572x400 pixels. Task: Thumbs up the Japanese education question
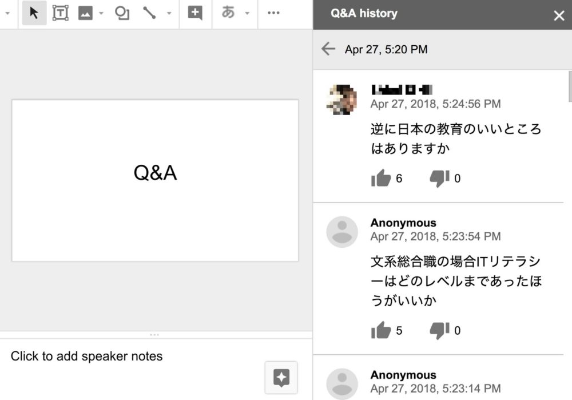click(380, 179)
